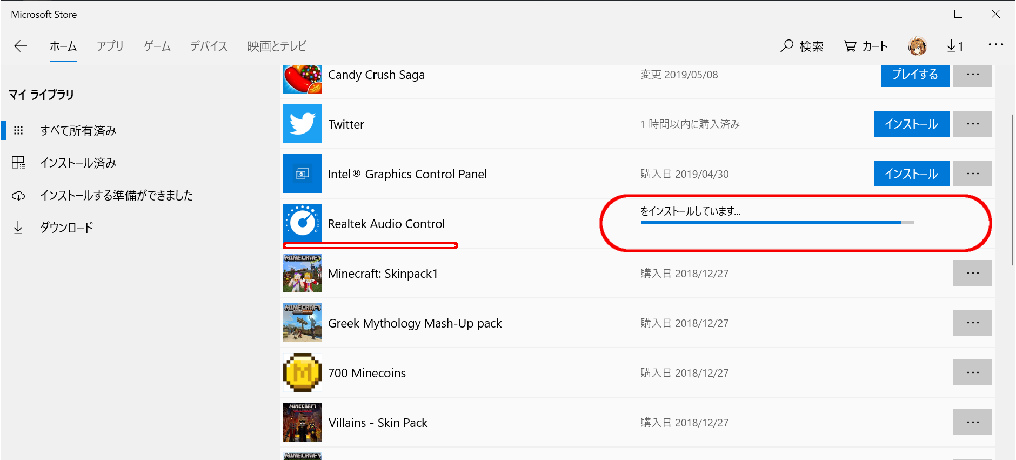Select ダウンロード in the sidebar
Image resolution: width=1016 pixels, height=460 pixels.
pyautogui.click(x=66, y=228)
